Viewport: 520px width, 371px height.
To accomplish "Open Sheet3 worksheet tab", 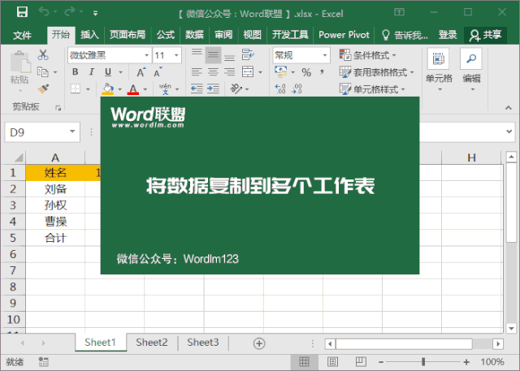I will click(x=203, y=343).
